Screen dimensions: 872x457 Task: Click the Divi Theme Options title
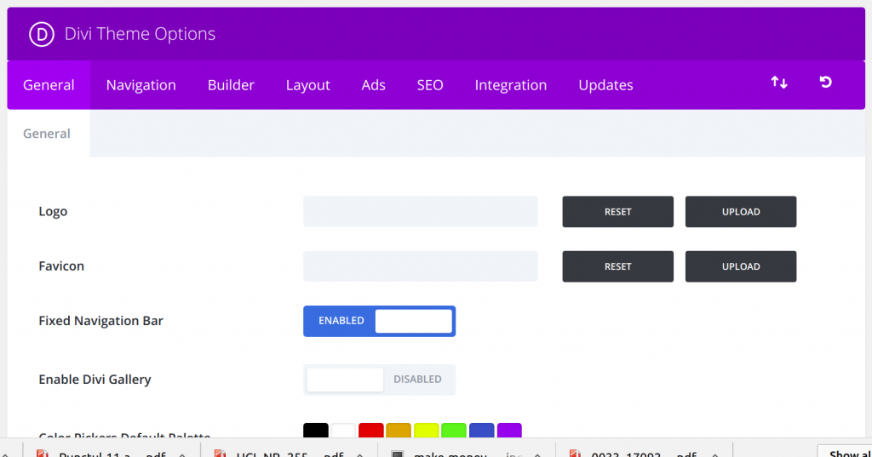pyautogui.click(x=140, y=34)
